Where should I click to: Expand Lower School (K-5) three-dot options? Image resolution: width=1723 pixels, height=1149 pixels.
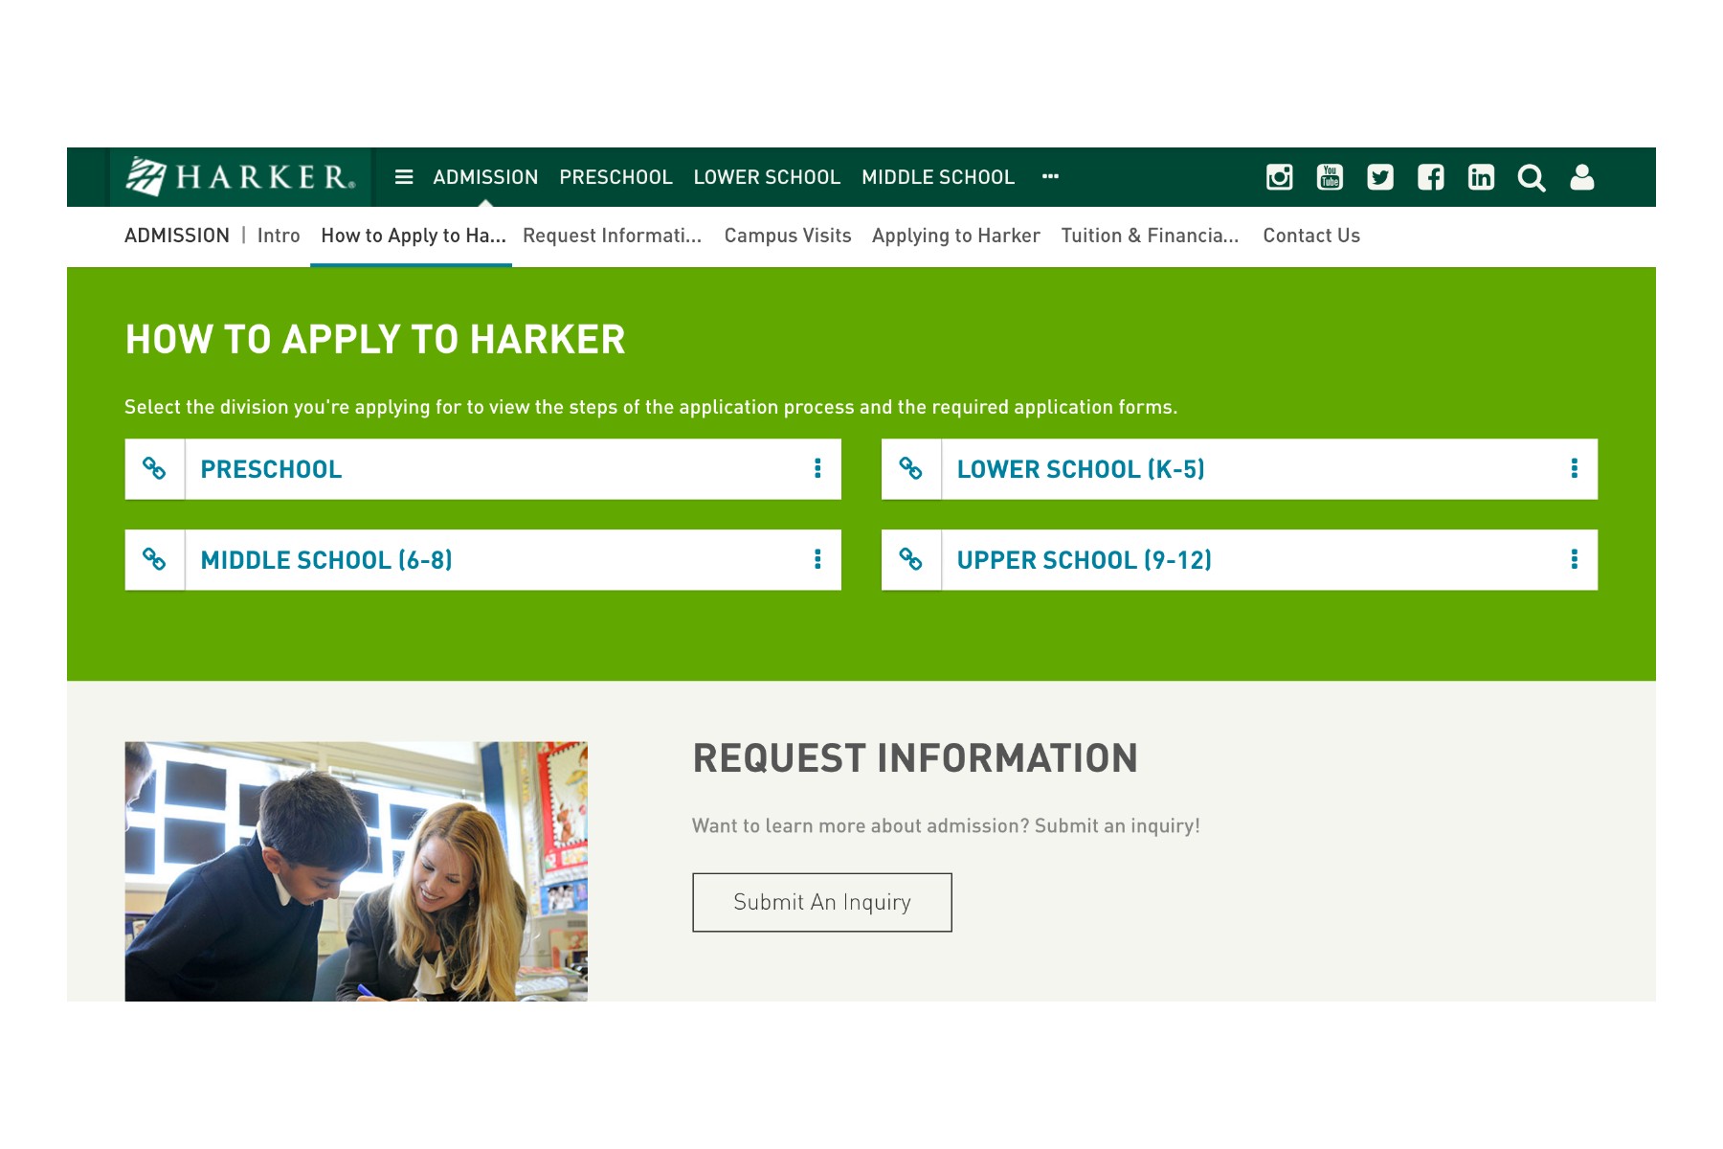1575,468
